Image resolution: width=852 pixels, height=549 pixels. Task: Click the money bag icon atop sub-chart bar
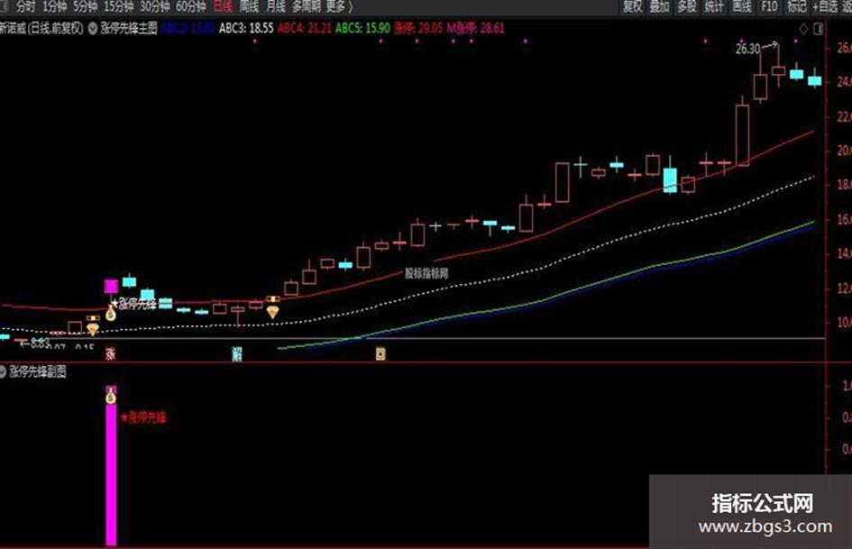point(111,396)
